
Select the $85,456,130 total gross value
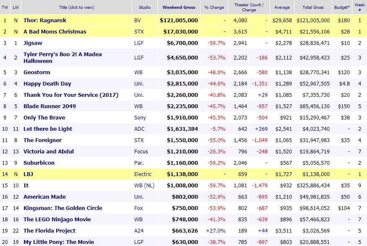pos(315,106)
